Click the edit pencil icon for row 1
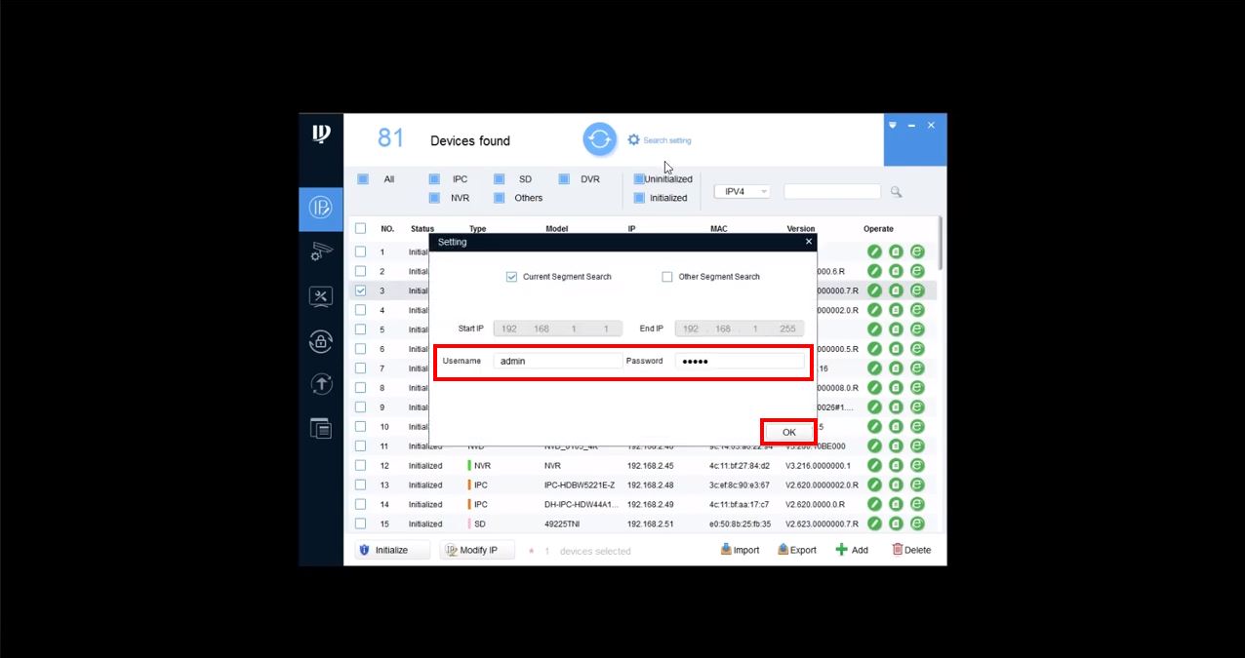Screen dimensions: 1245x658 click(874, 252)
